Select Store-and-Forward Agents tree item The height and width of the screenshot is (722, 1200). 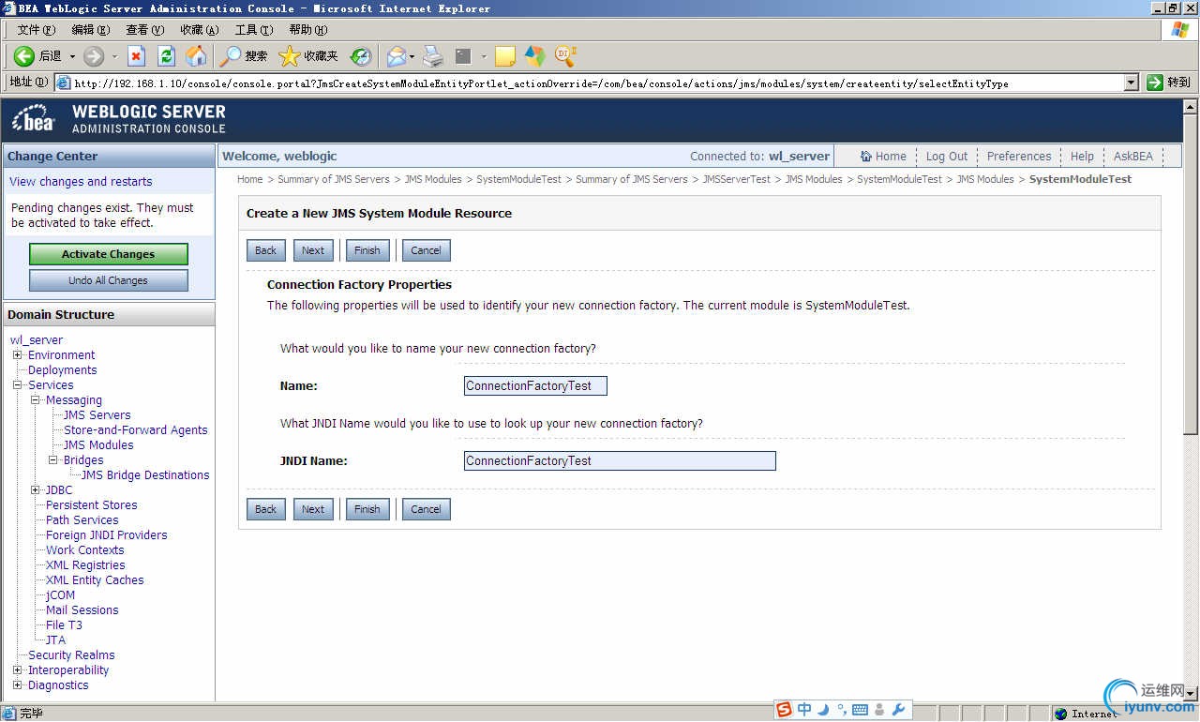pos(136,430)
